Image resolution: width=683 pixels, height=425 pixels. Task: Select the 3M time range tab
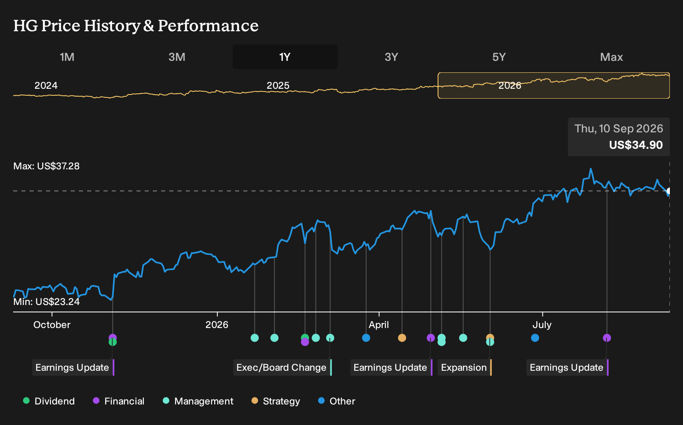coord(177,57)
